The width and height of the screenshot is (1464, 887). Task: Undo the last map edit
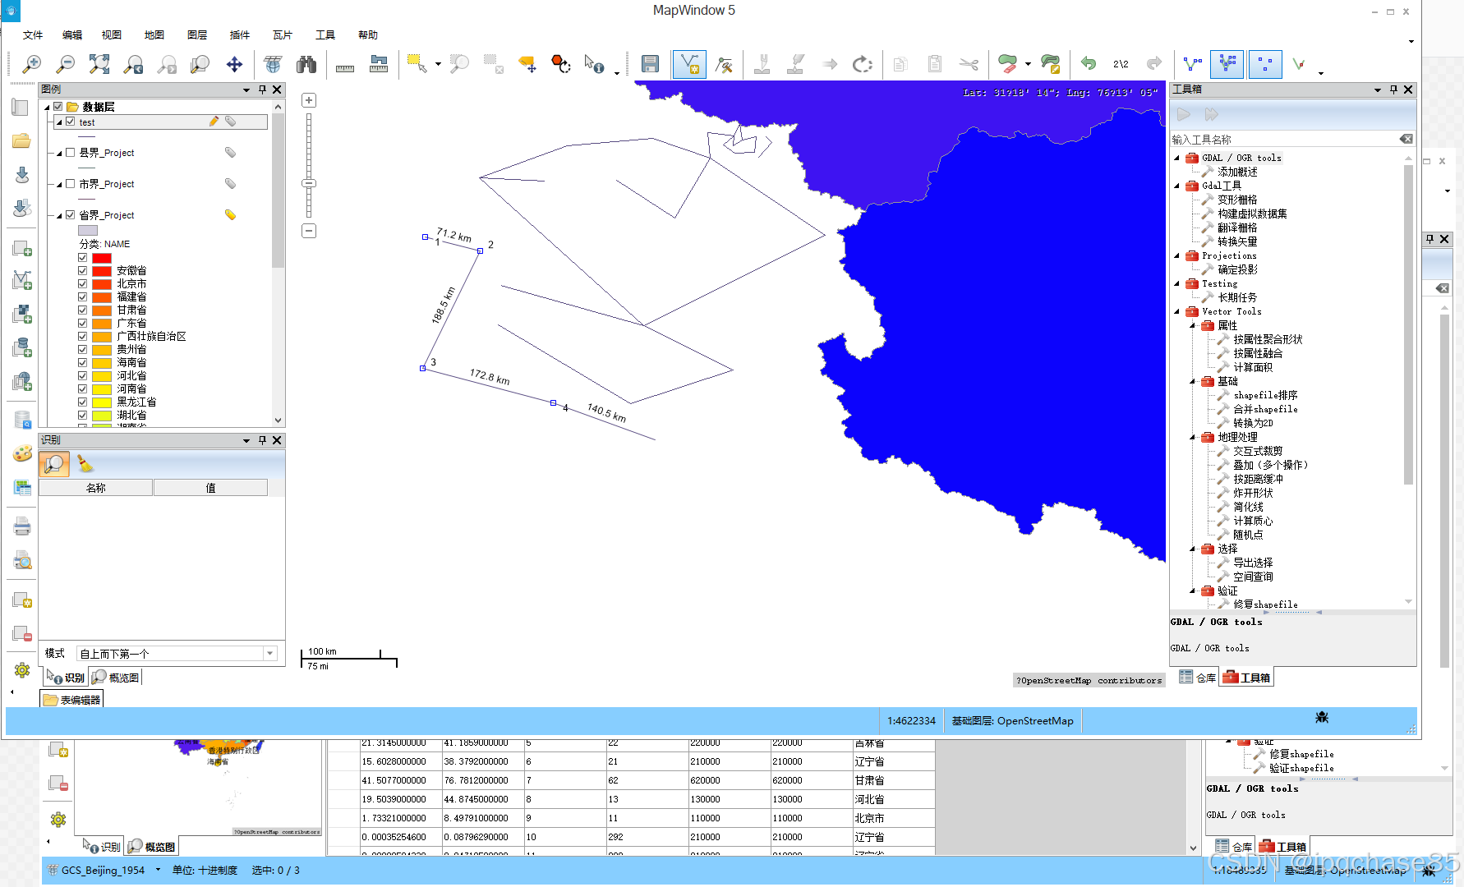coord(1088,63)
